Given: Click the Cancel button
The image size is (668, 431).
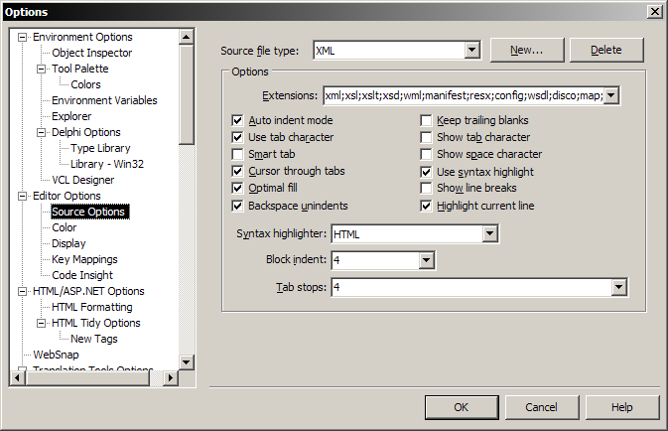Looking at the screenshot, I should [542, 407].
